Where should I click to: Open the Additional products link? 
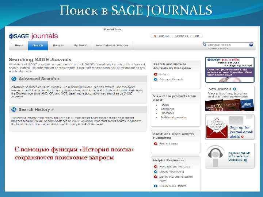[173, 117]
